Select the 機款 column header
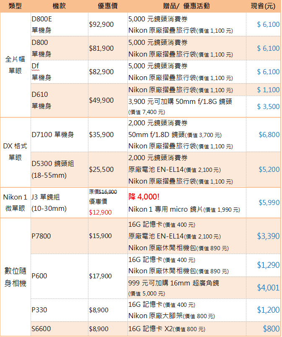 coord(59,6)
